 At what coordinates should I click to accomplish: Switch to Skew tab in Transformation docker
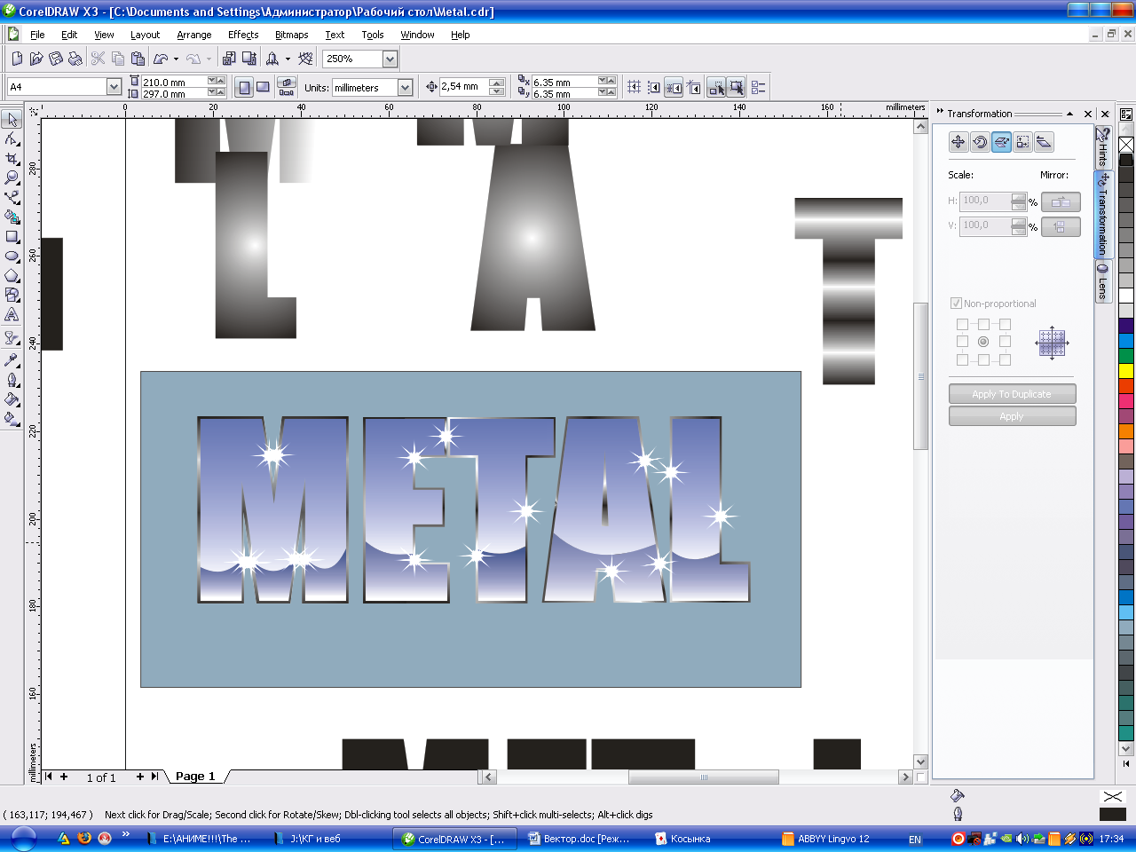coord(1044,142)
